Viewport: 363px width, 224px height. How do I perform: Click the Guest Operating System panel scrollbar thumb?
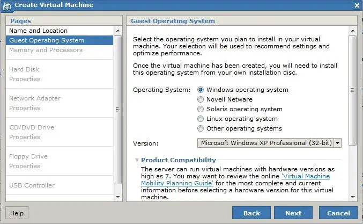(x=353, y=90)
